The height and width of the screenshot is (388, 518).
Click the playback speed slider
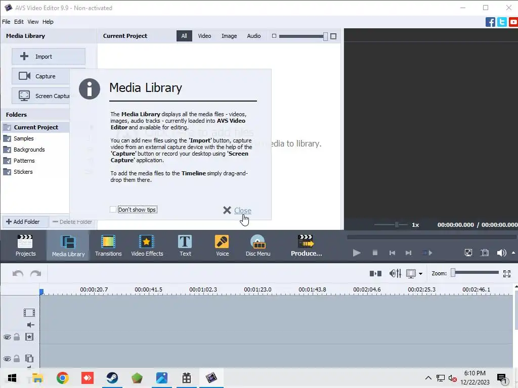coord(391,225)
